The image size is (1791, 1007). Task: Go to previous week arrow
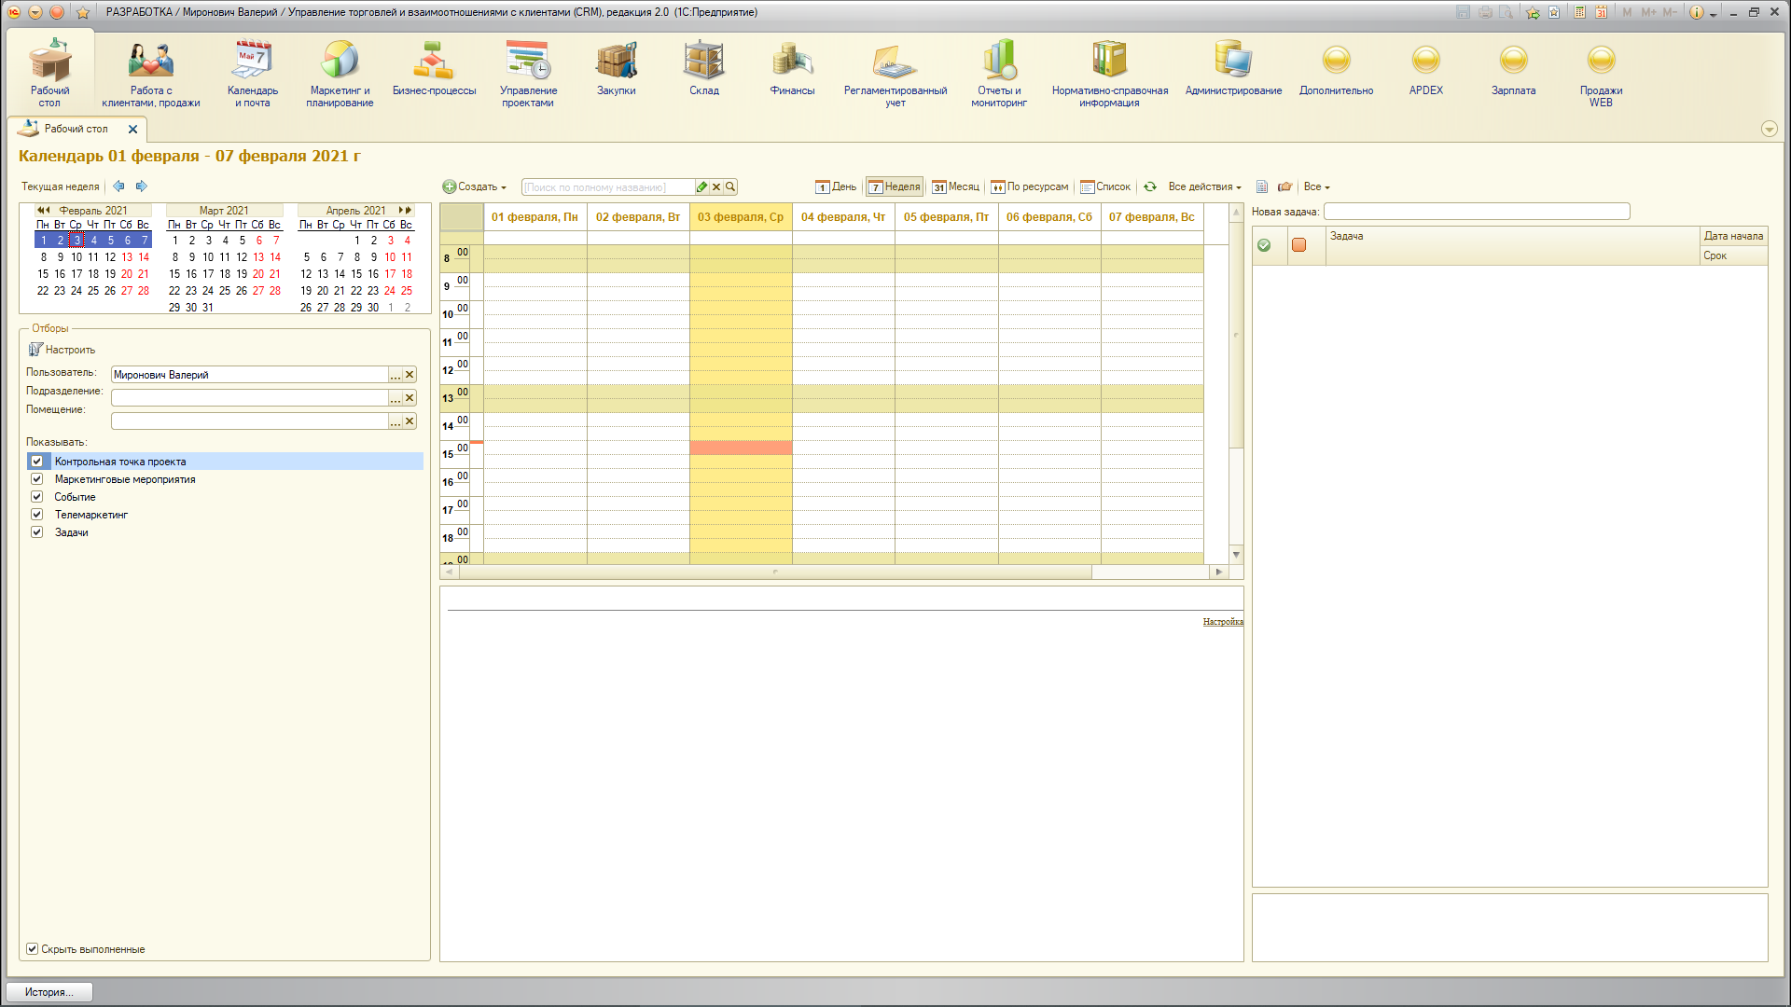(118, 186)
